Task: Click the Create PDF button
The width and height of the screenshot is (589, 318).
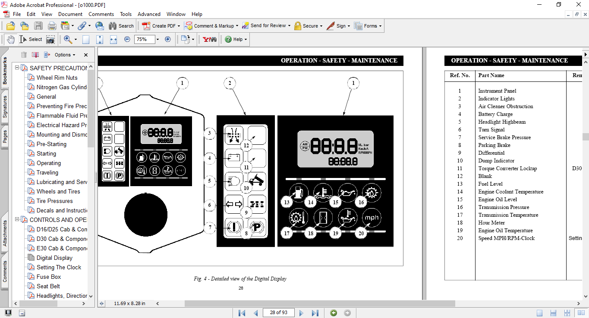Action: click(160, 26)
